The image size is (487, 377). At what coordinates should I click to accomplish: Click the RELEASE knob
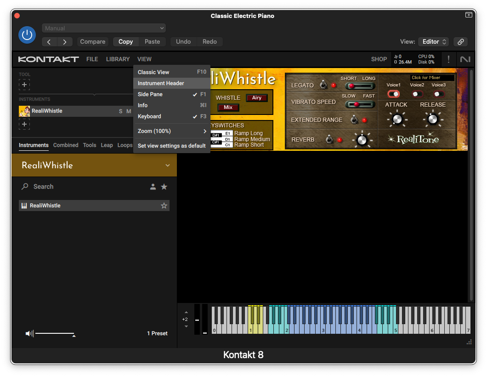click(433, 119)
